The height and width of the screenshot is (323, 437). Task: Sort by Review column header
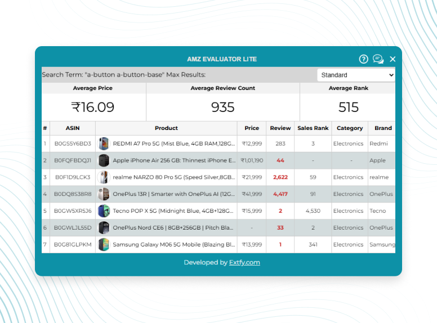coord(280,128)
